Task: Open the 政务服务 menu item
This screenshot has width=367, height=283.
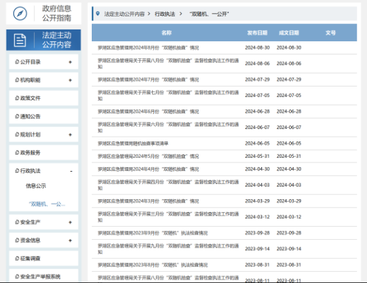Action: (43, 153)
